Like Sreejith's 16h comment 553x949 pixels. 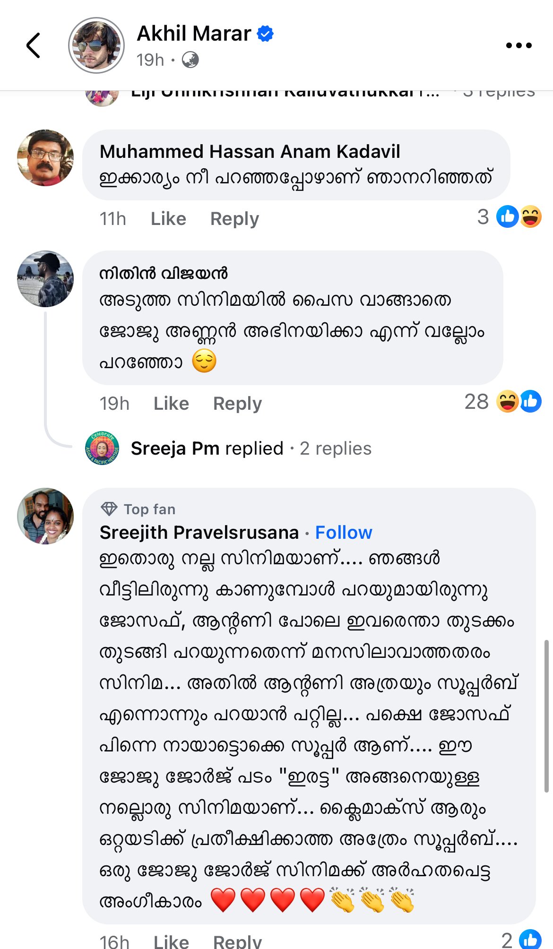(x=171, y=941)
